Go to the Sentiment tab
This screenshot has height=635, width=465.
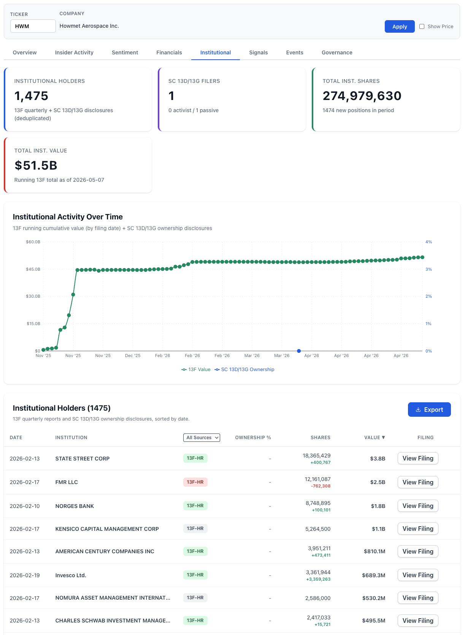tap(125, 52)
